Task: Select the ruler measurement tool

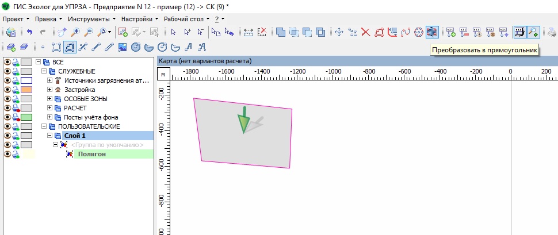Action: (249, 33)
